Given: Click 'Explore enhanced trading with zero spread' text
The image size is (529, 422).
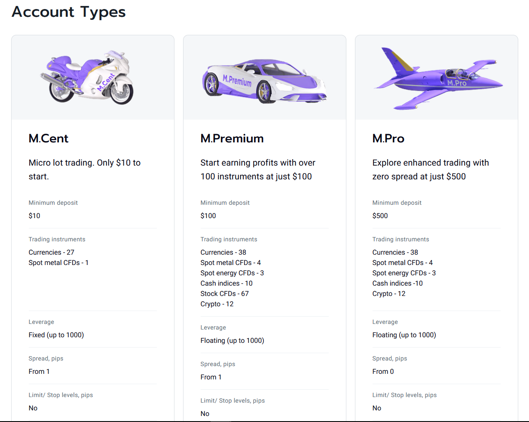Looking at the screenshot, I should pyautogui.click(x=431, y=169).
